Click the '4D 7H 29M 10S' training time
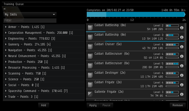189x111 pixels. 153,48
